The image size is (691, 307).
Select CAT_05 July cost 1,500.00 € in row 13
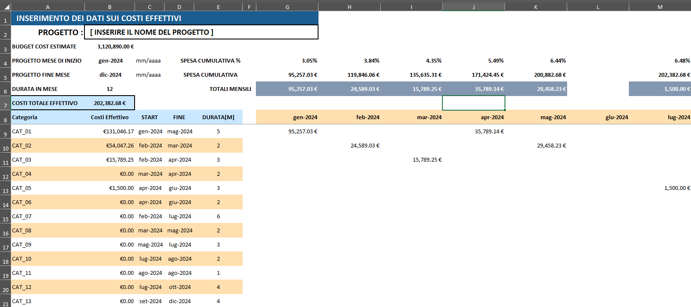677,188
